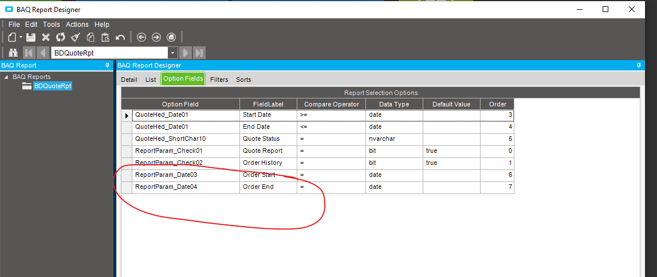This screenshot has height=277, width=657.
Task: Pin the BAQ Report tree panel
Action: point(107,66)
